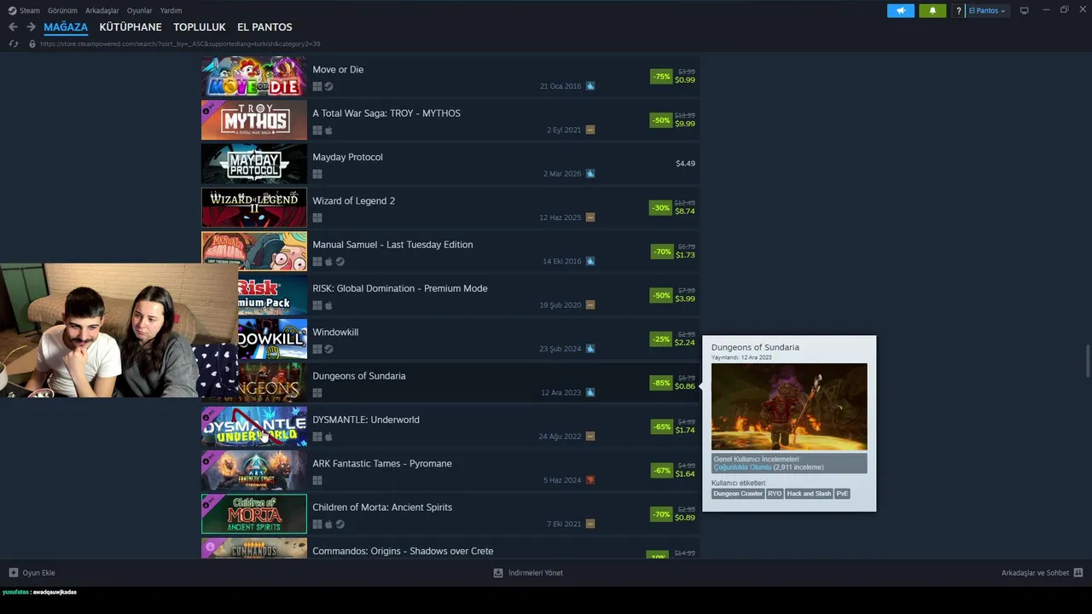The width and height of the screenshot is (1092, 614).
Task: Open the Mayday Protocol thumbnail
Action: pos(254,164)
